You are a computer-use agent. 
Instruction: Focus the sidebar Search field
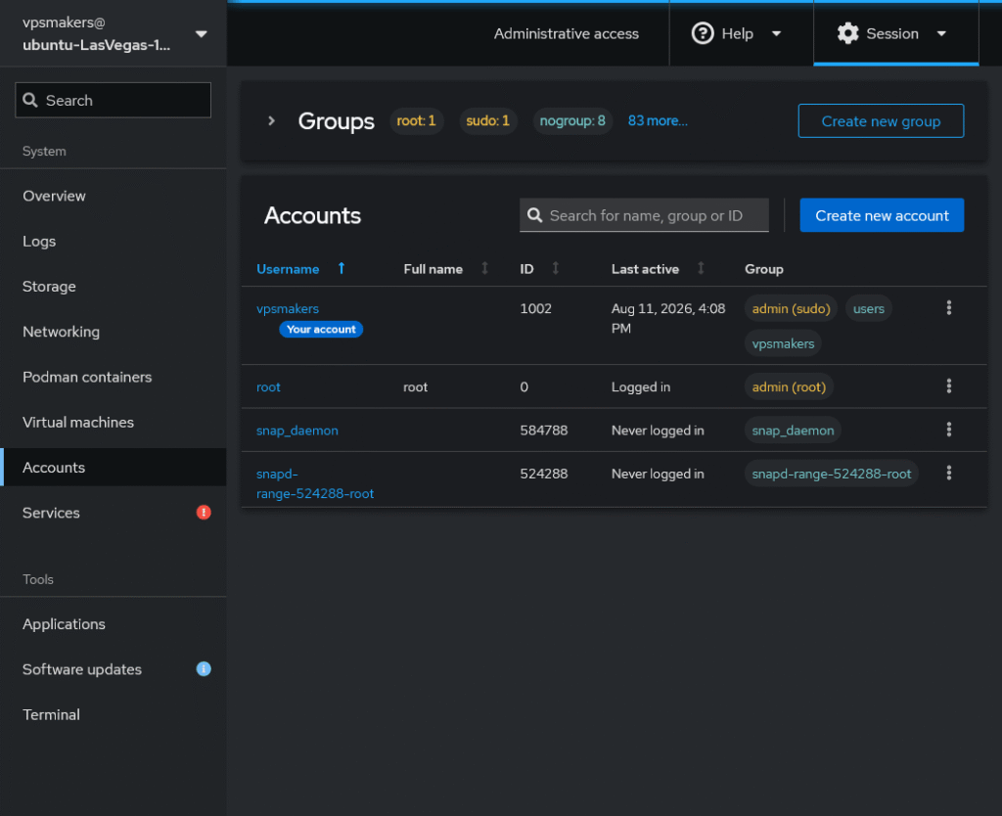click(114, 101)
